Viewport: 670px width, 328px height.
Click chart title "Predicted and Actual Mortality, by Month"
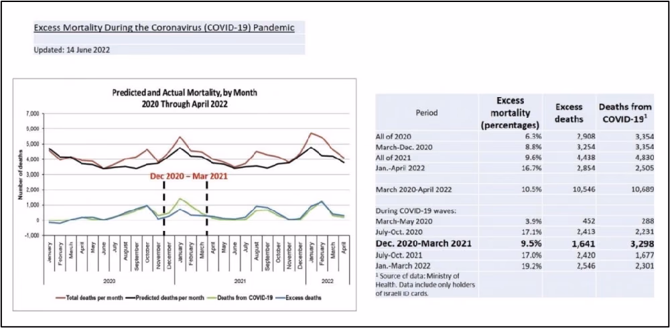point(185,92)
